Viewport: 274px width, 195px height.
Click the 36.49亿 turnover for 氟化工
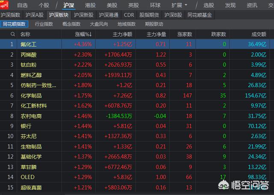[x=257, y=44]
